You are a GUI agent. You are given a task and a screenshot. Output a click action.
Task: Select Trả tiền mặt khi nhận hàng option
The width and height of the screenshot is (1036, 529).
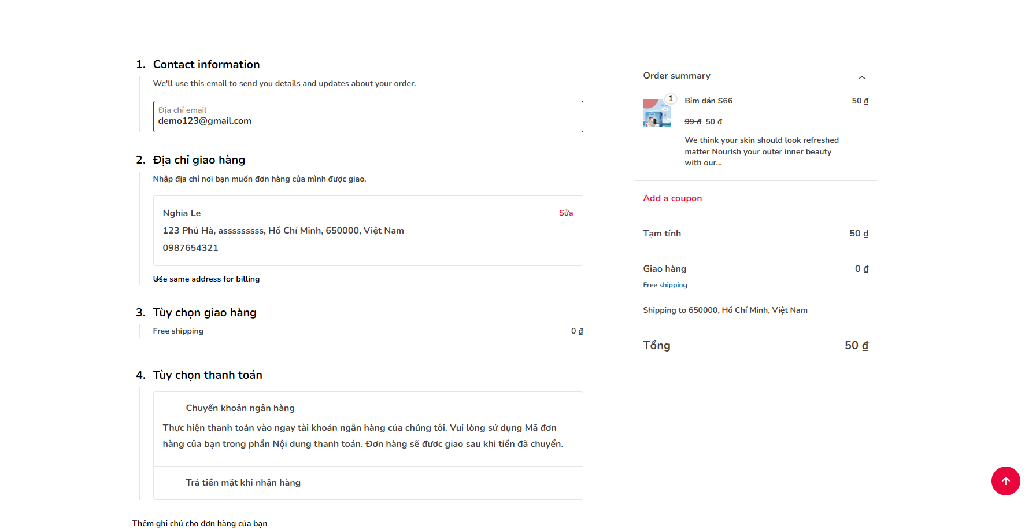click(x=243, y=483)
